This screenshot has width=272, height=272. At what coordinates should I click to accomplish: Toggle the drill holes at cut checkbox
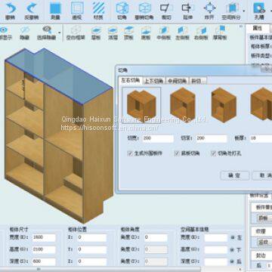point(213,153)
